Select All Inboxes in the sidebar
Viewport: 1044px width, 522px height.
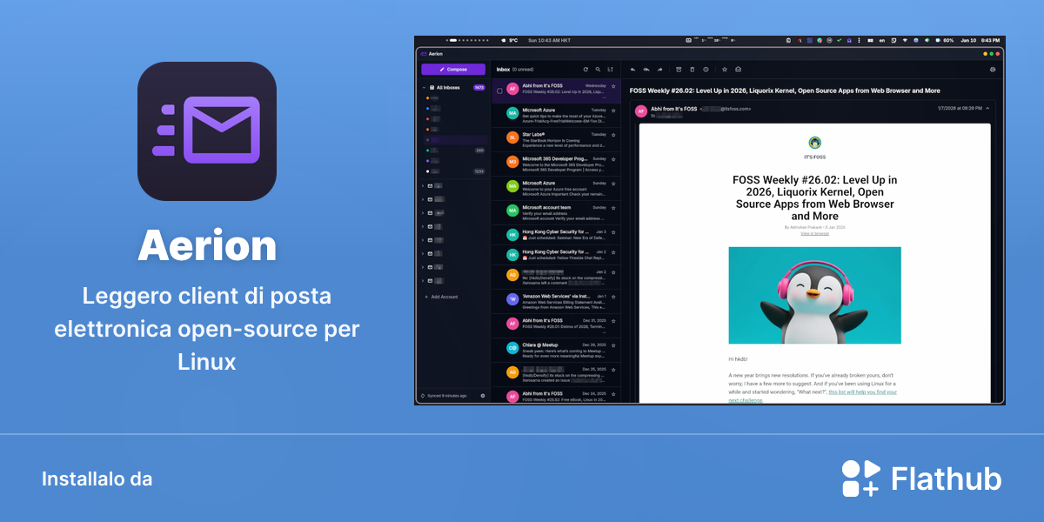[x=453, y=88]
